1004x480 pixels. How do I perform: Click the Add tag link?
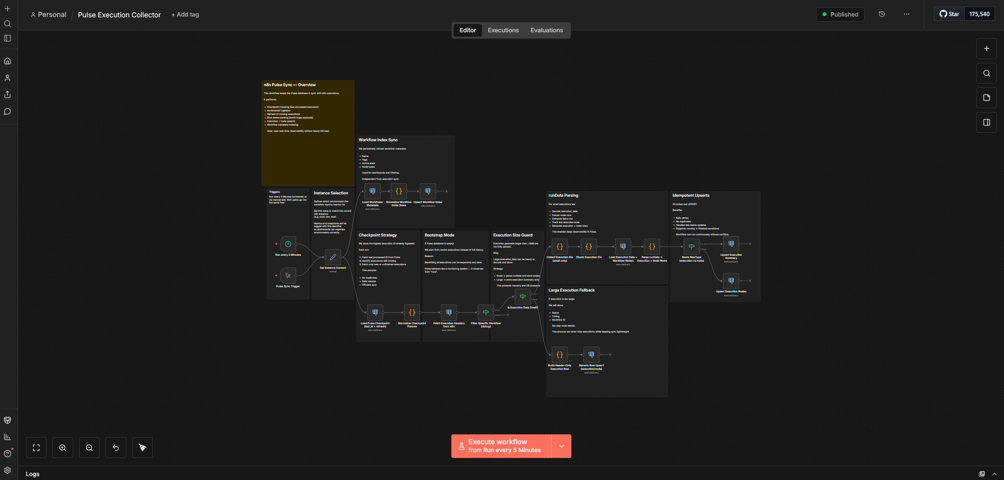point(185,15)
